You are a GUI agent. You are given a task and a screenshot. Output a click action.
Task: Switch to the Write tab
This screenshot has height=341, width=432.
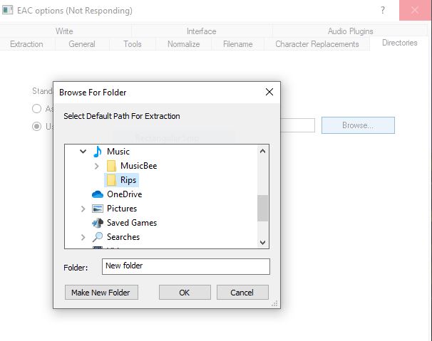pyautogui.click(x=64, y=31)
